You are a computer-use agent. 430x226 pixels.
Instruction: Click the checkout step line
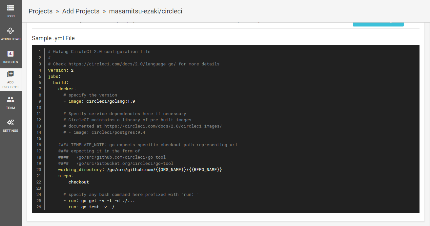tap(76, 182)
